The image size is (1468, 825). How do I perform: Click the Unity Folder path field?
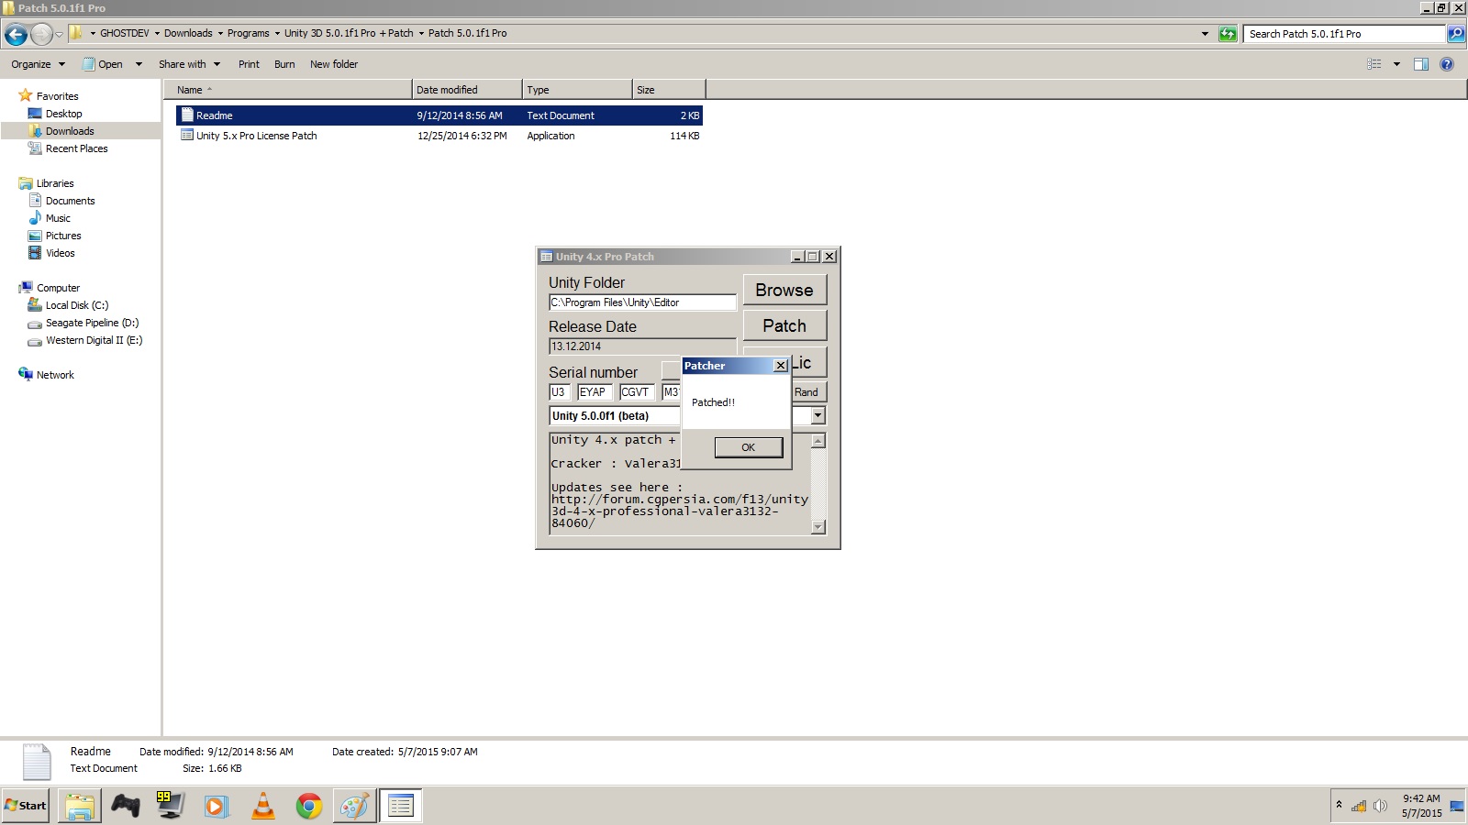tap(642, 302)
